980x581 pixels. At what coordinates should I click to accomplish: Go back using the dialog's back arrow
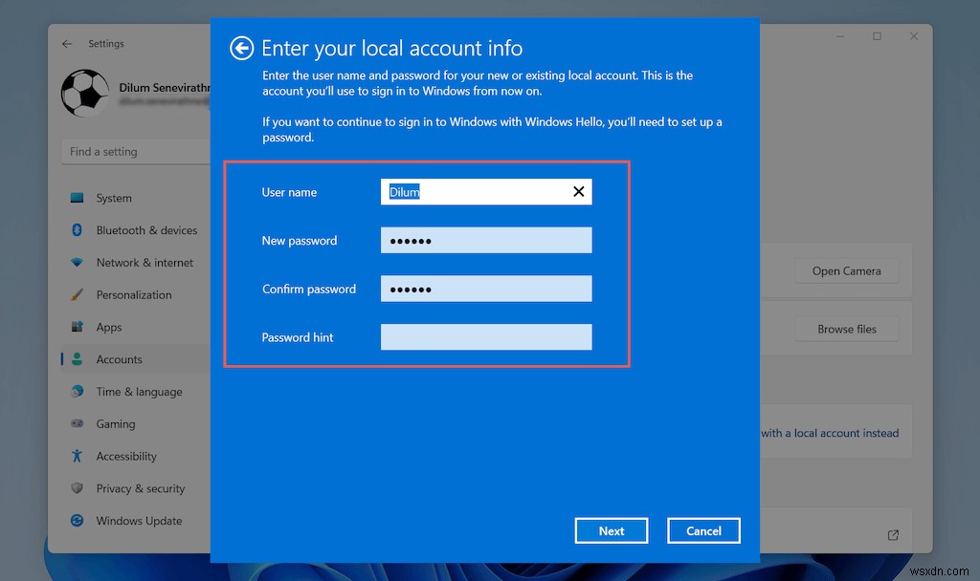pyautogui.click(x=241, y=48)
